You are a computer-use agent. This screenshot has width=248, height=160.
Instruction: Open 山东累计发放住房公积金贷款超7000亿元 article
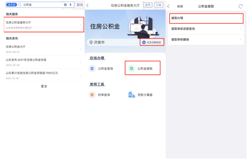tap(44, 75)
